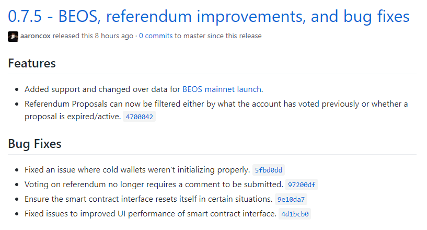
Task: Click the voting on referendum fix text
Action: pos(154,185)
